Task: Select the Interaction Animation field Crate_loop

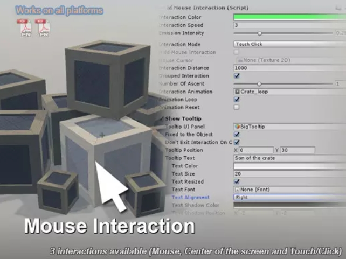Action: (x=290, y=92)
